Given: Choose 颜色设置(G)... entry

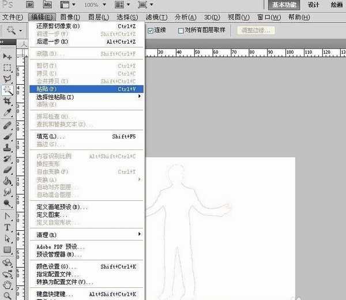Looking at the screenshot, I should [86, 267].
